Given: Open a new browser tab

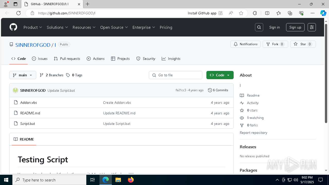Looking at the screenshot, I should point(88,4).
